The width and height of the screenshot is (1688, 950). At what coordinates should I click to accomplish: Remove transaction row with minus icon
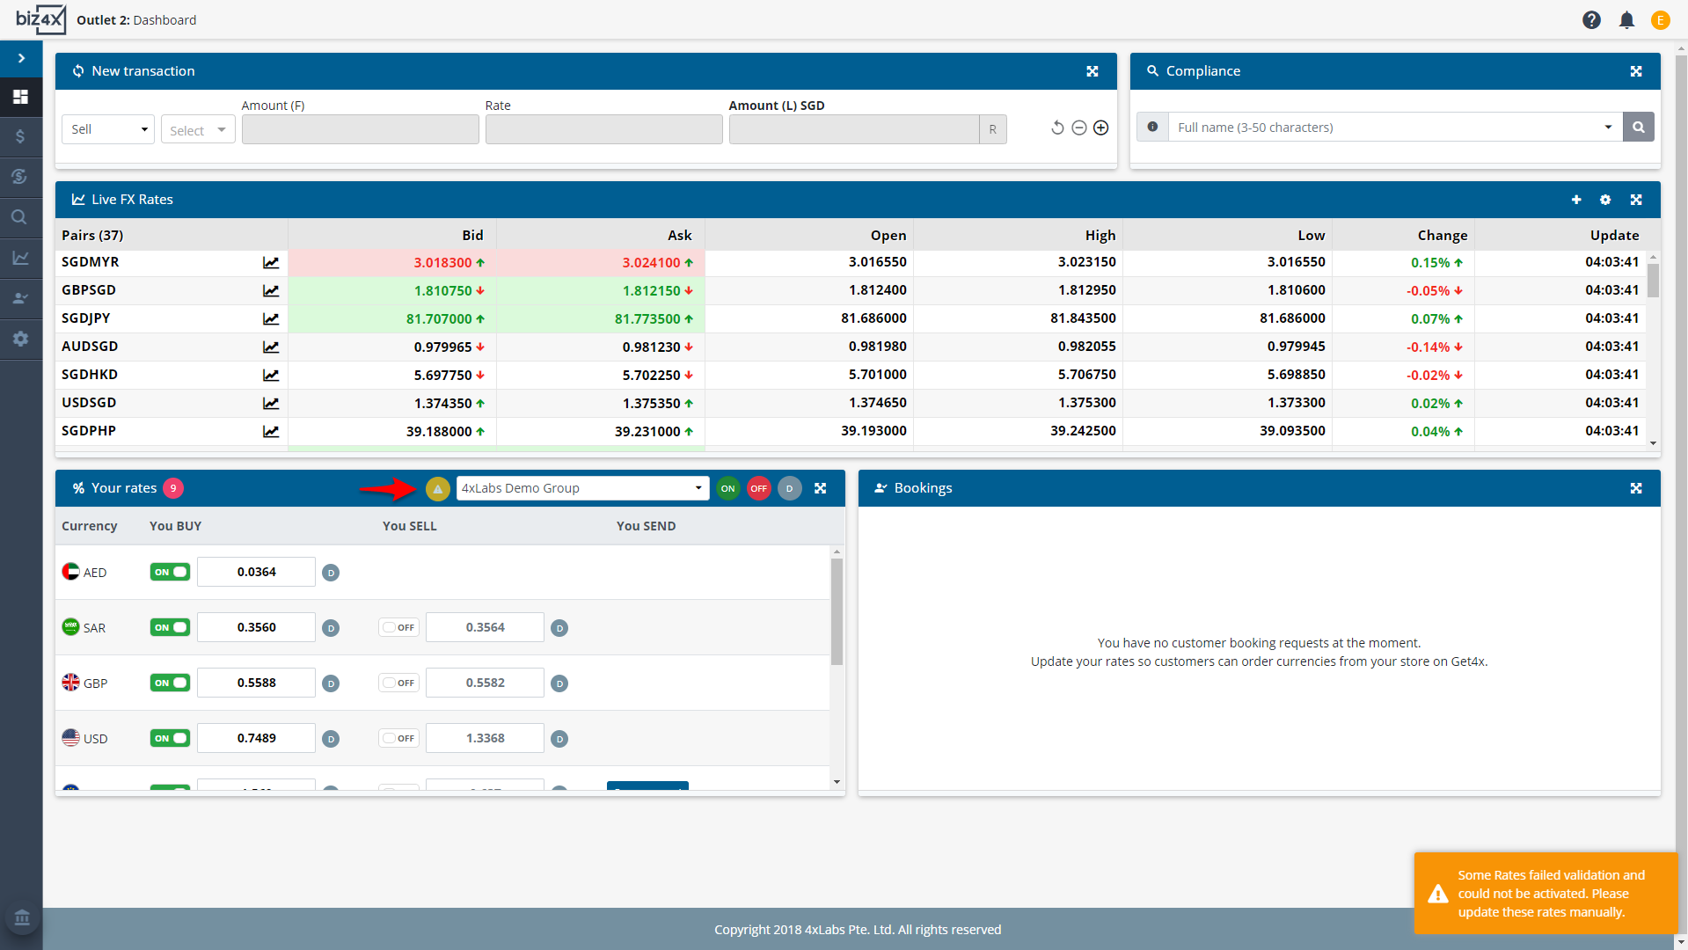click(x=1079, y=128)
